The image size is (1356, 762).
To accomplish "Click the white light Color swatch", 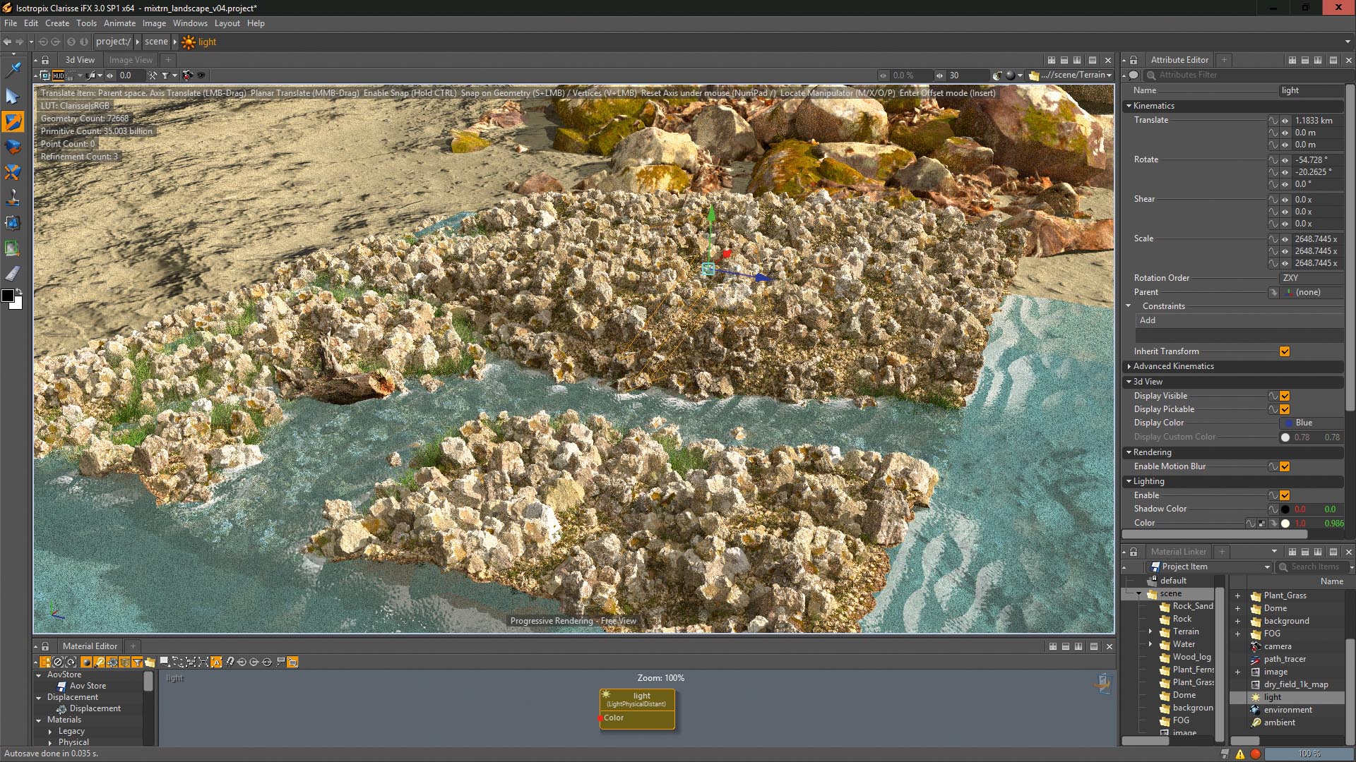I will point(1285,524).
